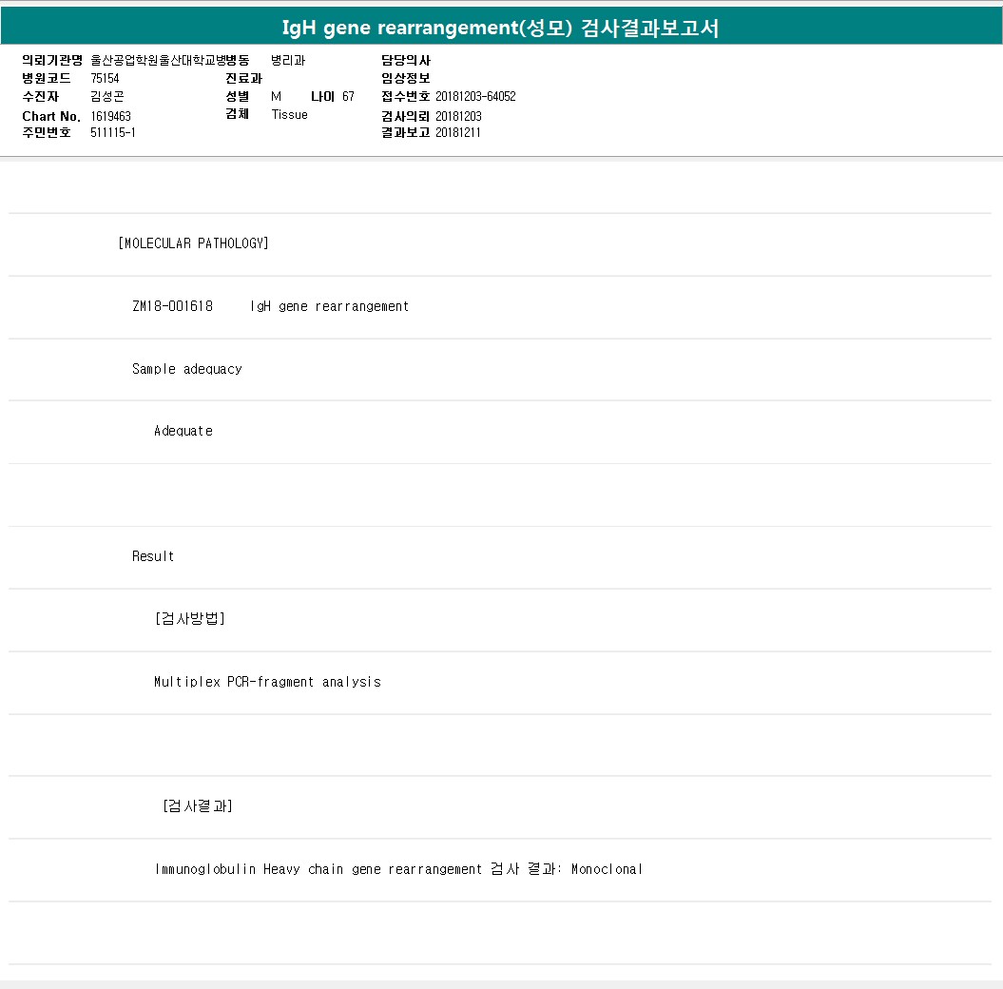
Task: Select the specimen ID 'ZM18-001618'
Action: coord(172,306)
